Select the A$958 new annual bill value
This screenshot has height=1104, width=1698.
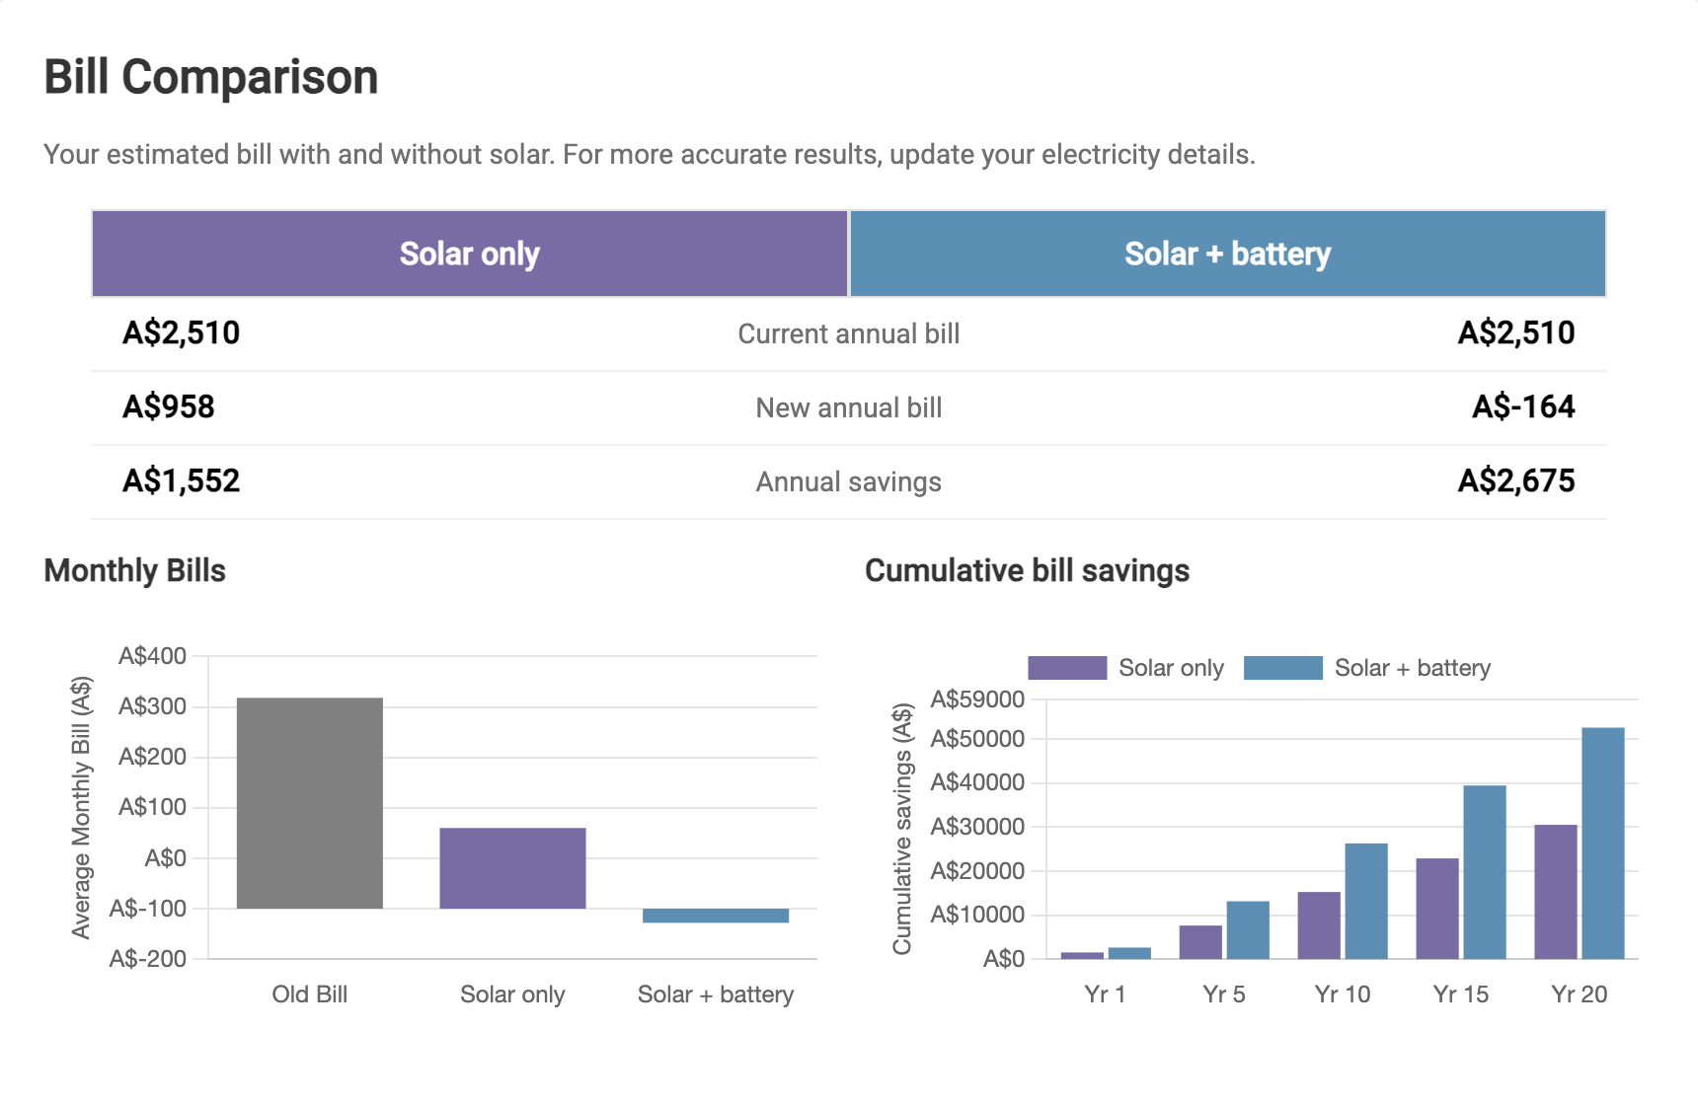click(x=169, y=406)
